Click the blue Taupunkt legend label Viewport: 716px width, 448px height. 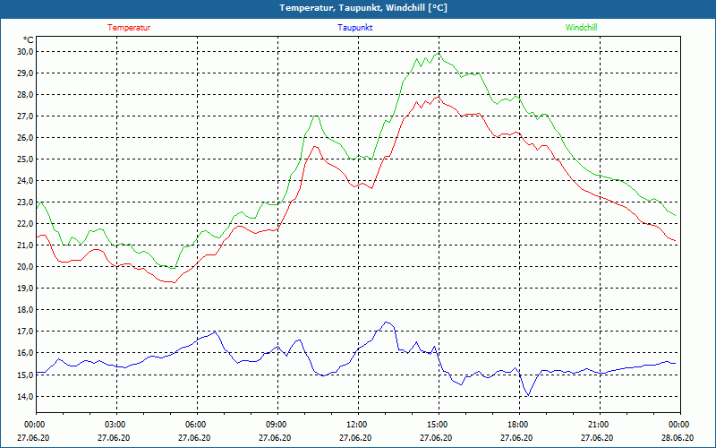(355, 28)
